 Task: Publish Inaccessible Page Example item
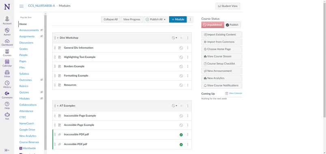181,116
